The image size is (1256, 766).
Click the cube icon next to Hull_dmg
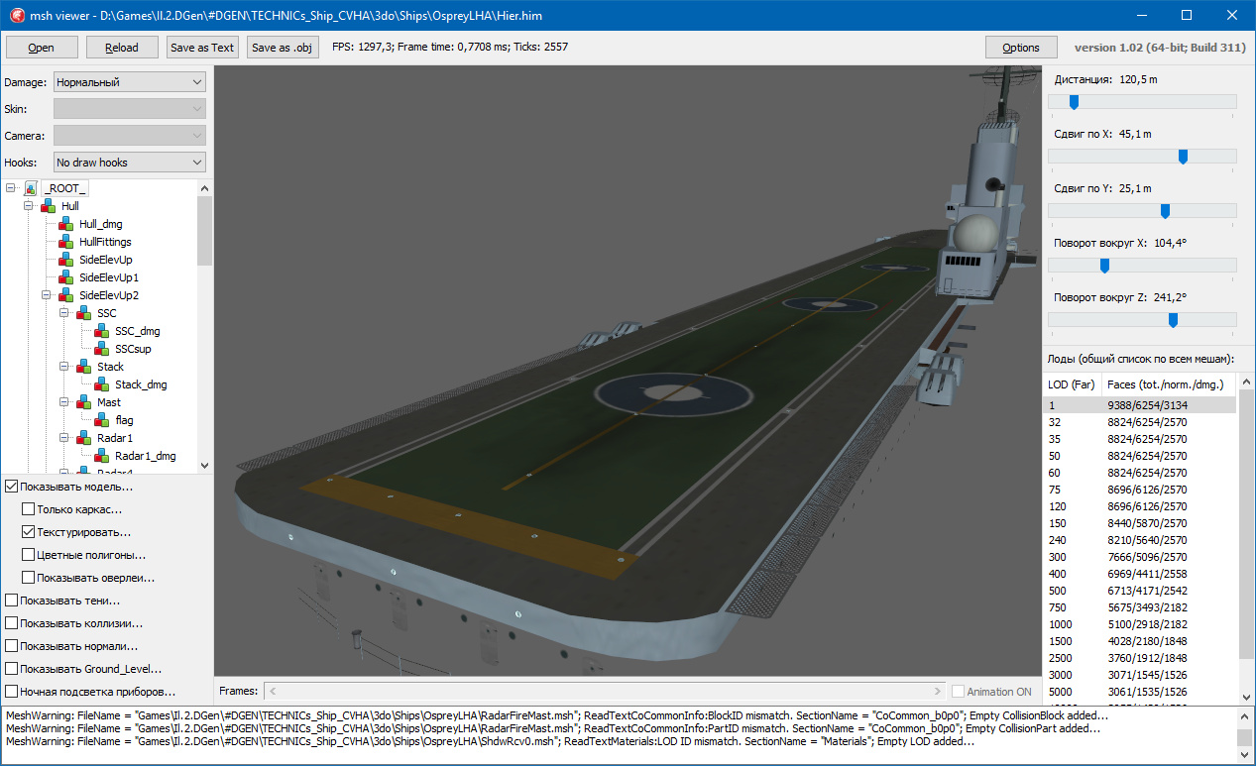(x=66, y=224)
